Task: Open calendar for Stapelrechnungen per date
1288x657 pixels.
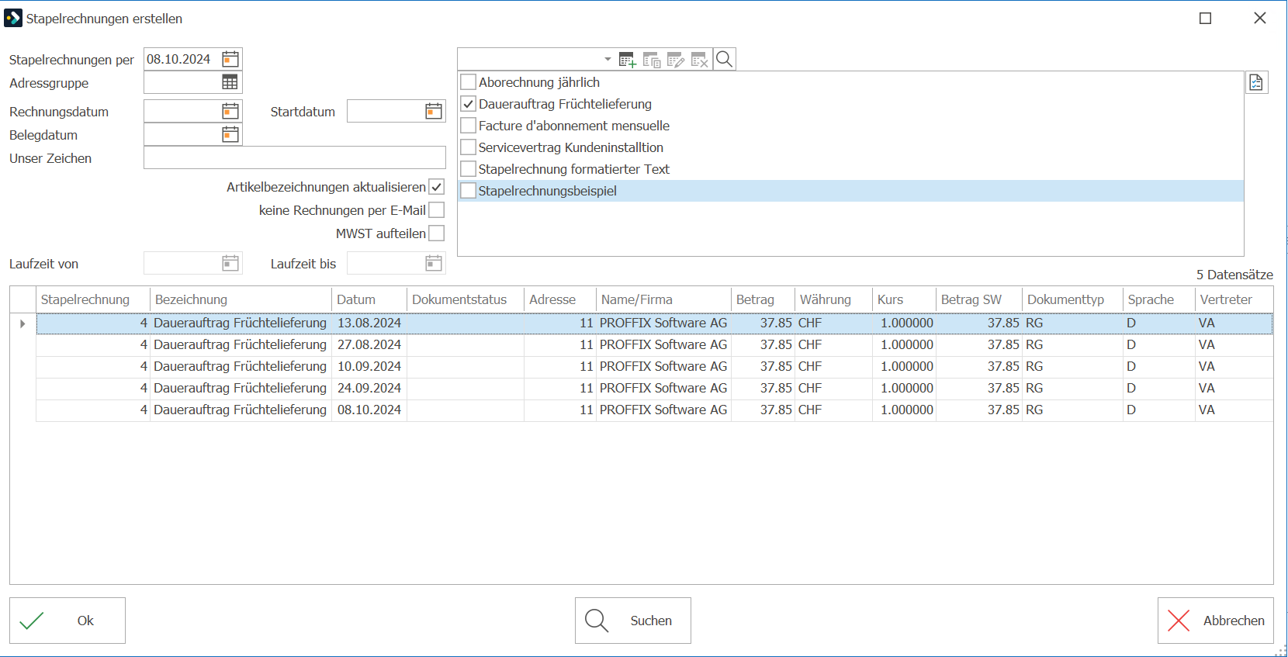Action: click(x=230, y=59)
